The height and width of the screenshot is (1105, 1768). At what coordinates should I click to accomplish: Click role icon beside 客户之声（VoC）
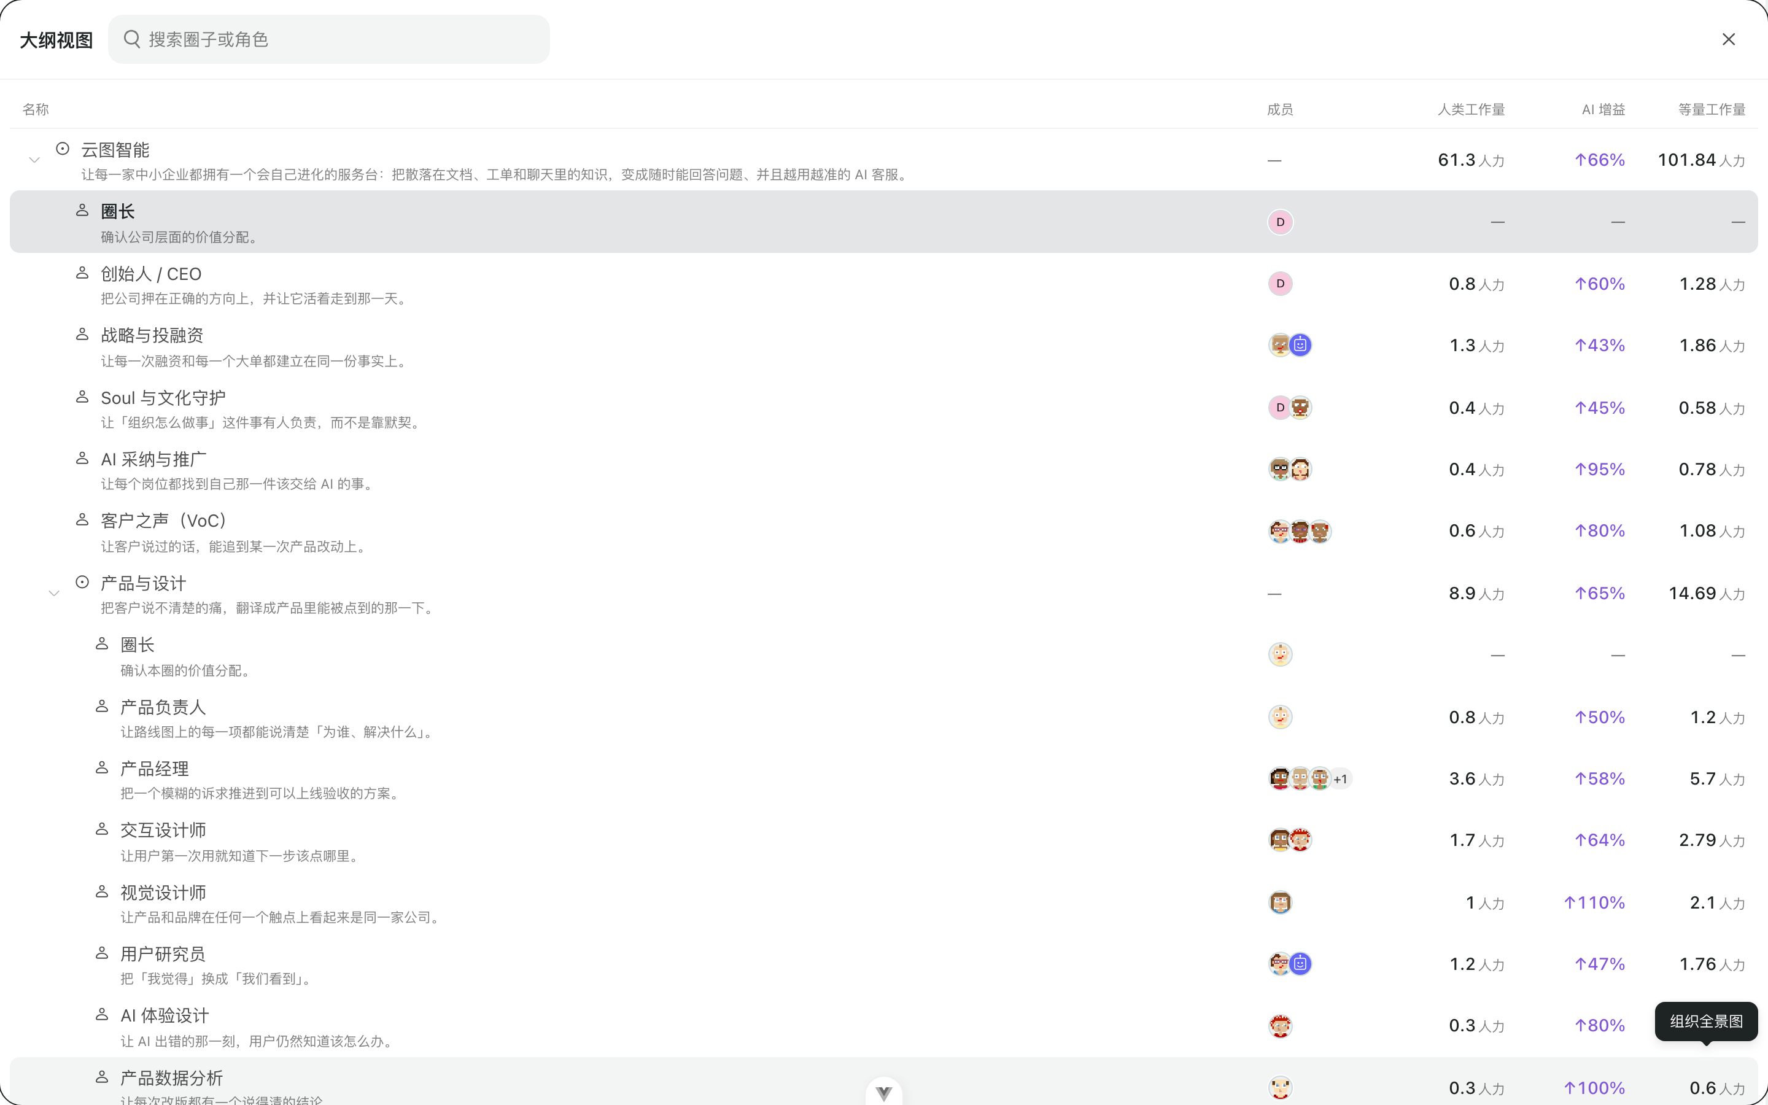[82, 521]
